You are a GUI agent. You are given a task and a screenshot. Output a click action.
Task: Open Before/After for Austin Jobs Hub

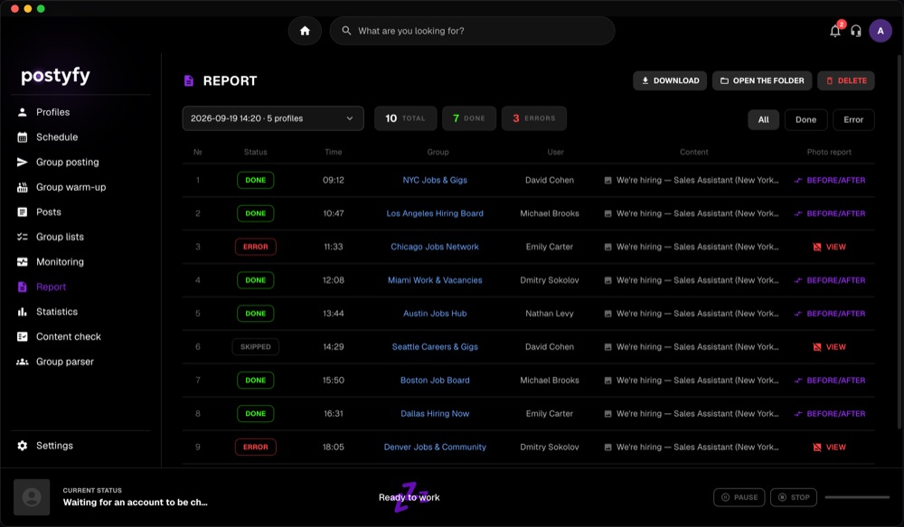[830, 314]
